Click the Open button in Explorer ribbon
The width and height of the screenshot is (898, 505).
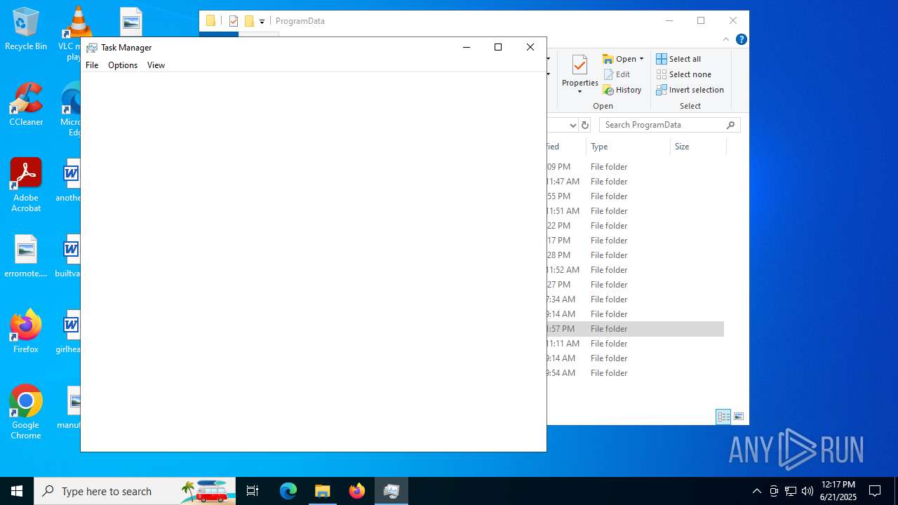(620, 59)
